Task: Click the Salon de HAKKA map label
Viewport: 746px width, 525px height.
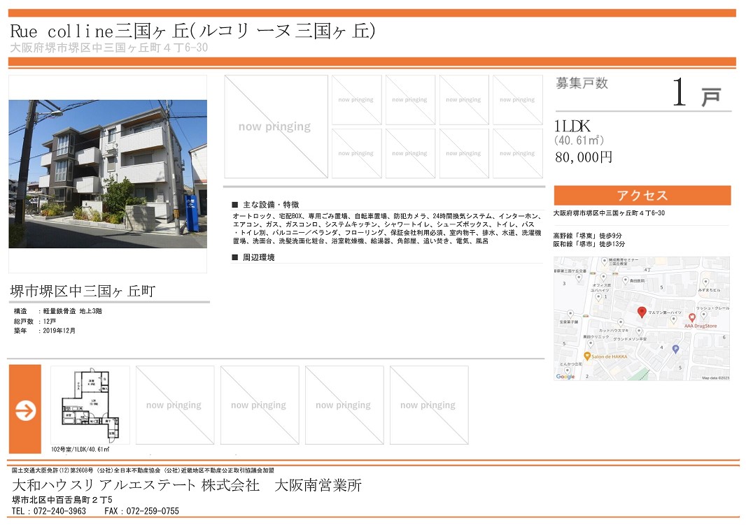Action: [610, 357]
